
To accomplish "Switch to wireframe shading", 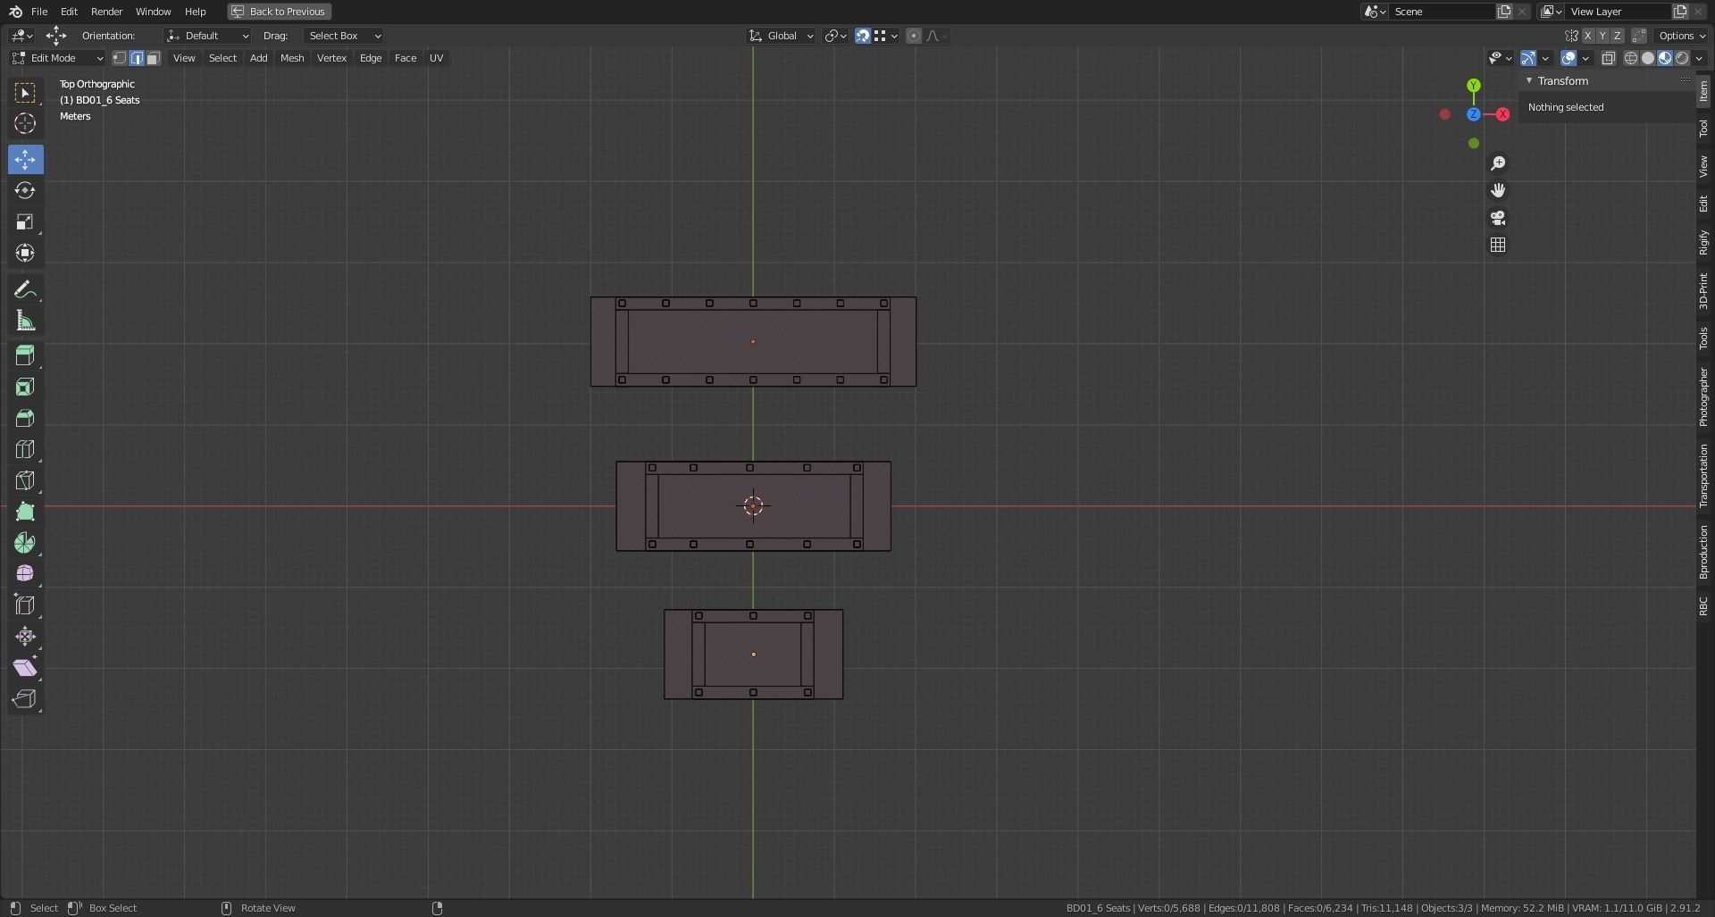I will coord(1631,58).
